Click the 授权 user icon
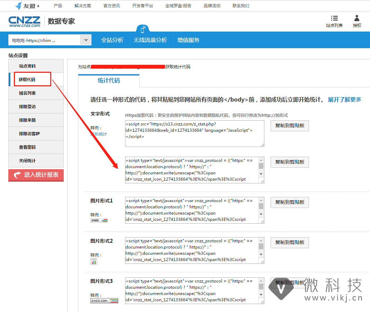 357,18
